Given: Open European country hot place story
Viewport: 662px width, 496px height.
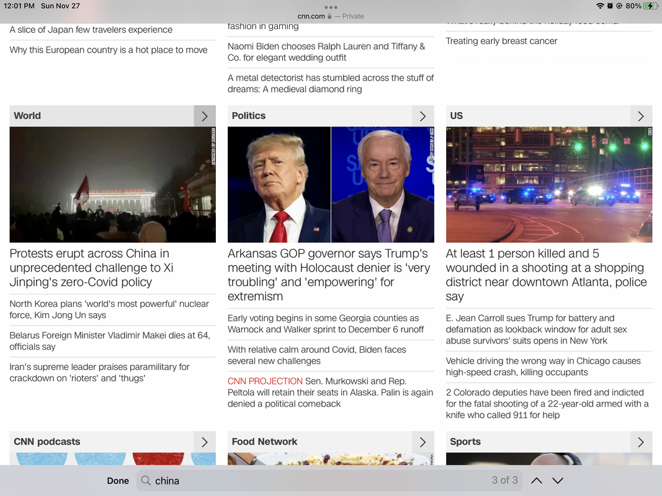Looking at the screenshot, I should click(x=109, y=50).
